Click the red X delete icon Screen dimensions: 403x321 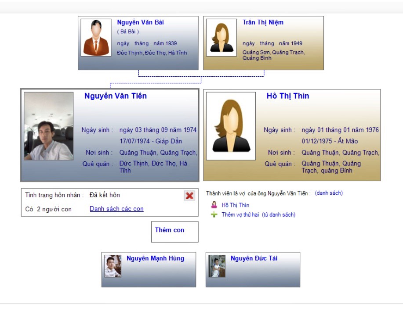[x=189, y=196]
